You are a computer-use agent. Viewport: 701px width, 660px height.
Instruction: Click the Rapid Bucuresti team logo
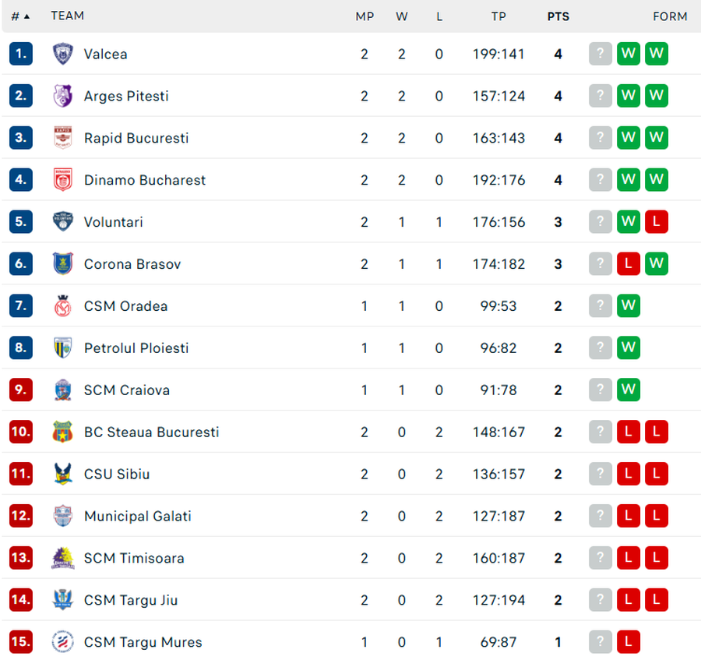coord(62,138)
